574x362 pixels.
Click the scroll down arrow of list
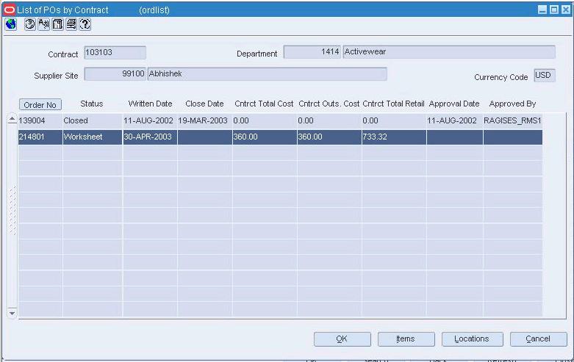(12, 314)
